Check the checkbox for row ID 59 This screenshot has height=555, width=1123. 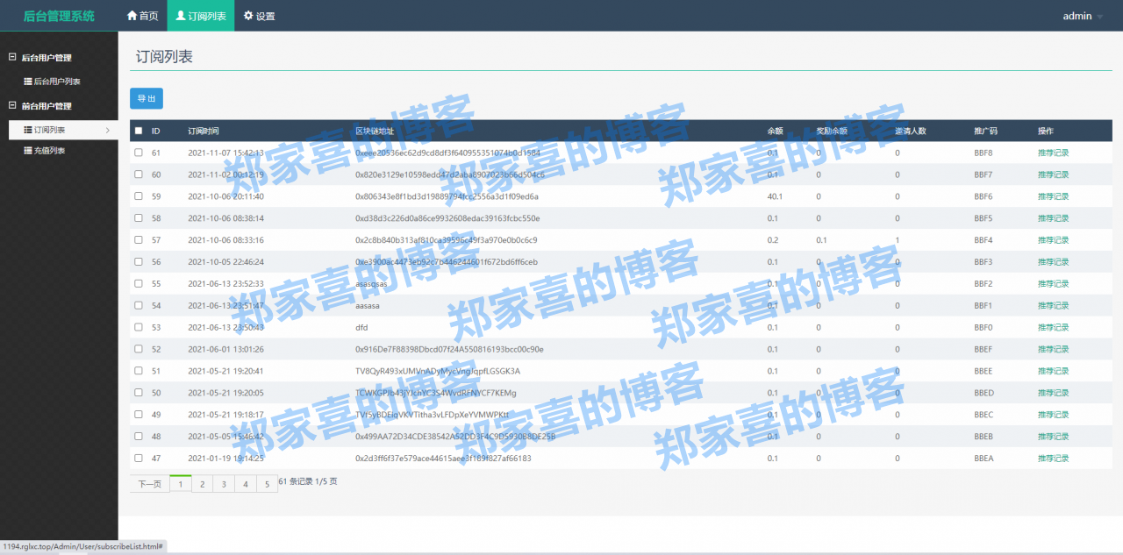pyautogui.click(x=139, y=196)
